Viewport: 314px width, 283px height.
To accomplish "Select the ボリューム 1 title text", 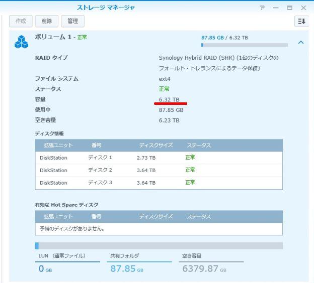I will tap(53, 37).
